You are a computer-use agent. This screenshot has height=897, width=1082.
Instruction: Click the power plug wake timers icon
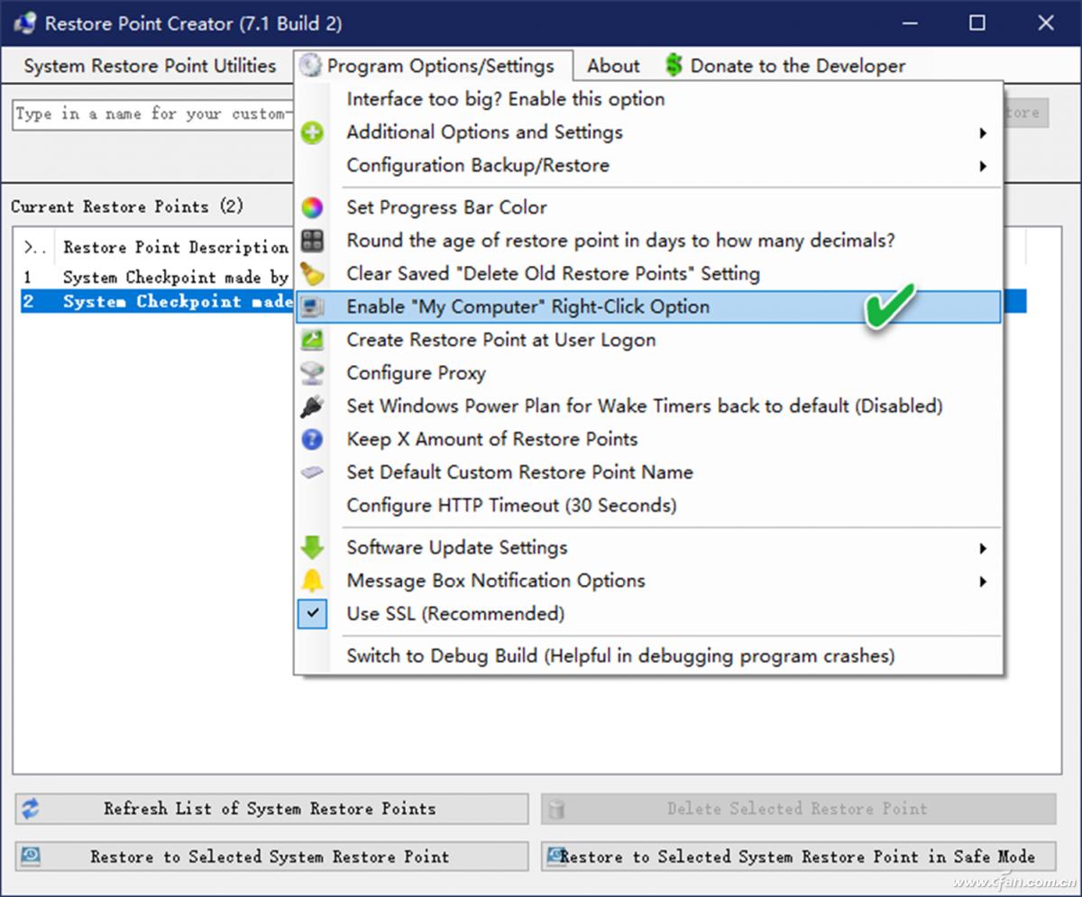(x=312, y=407)
